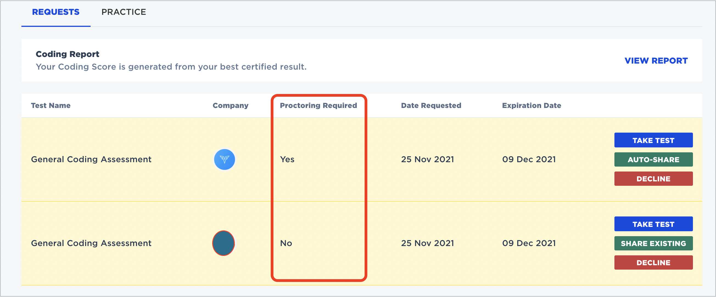Click the dark teal company circle icon
The image size is (716, 297).
(223, 243)
